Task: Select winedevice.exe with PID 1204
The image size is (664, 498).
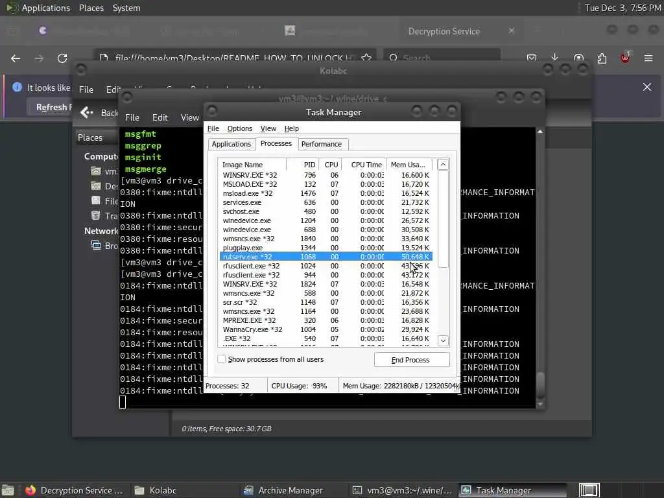Action: (x=326, y=220)
